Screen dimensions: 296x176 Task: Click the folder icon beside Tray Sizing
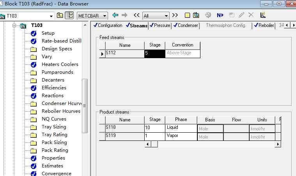pyautogui.click(x=34, y=127)
